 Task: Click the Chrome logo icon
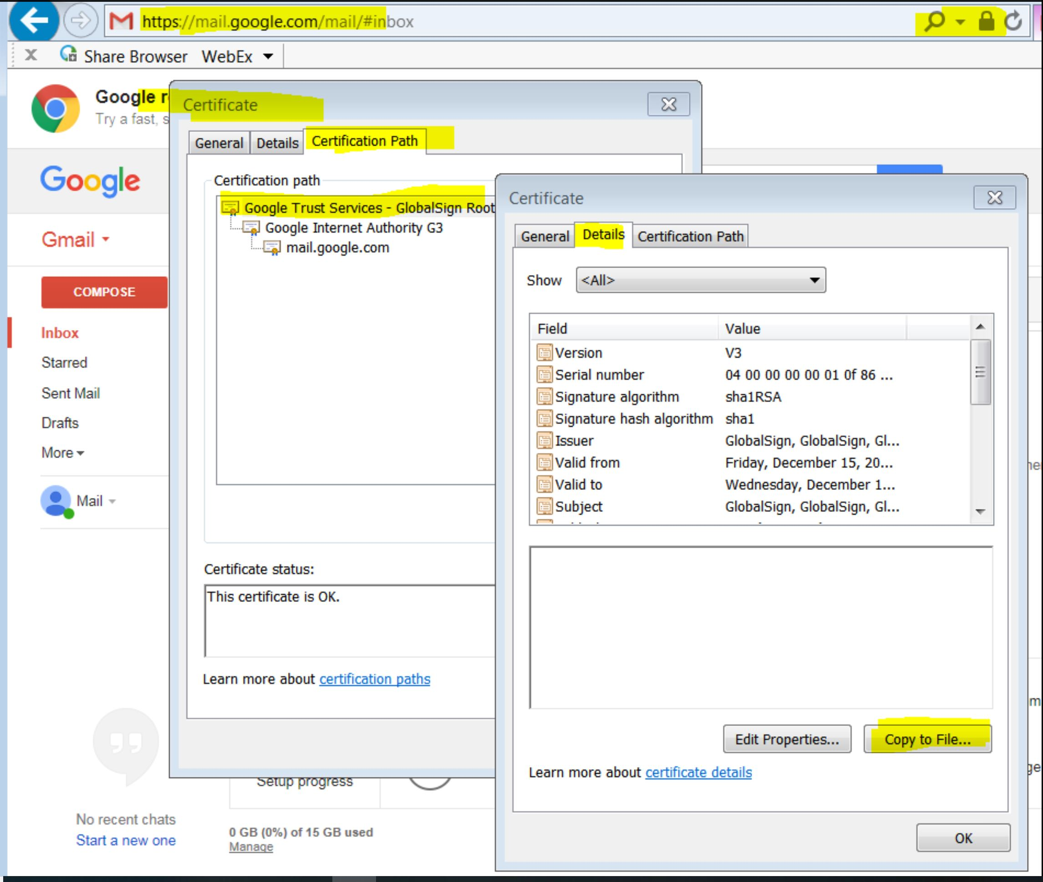click(56, 108)
